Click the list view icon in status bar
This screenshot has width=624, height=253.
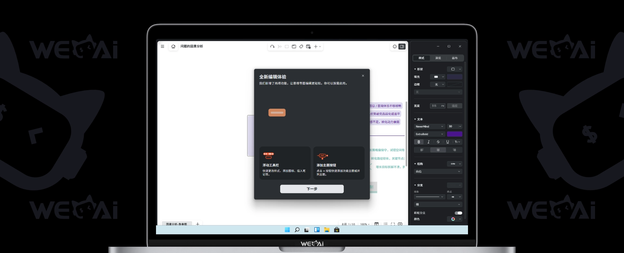[385, 224]
